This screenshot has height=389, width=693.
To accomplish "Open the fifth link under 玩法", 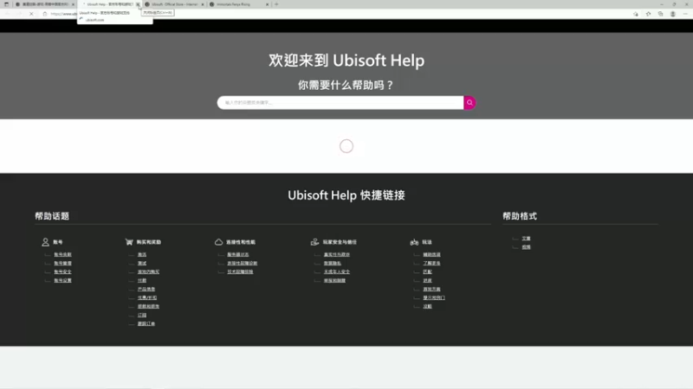I will click(x=431, y=289).
